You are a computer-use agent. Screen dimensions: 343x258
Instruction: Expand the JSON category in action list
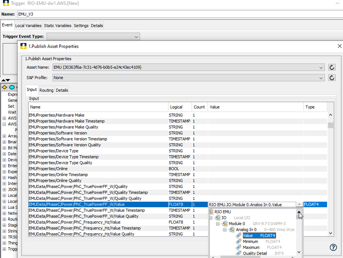point(4,190)
